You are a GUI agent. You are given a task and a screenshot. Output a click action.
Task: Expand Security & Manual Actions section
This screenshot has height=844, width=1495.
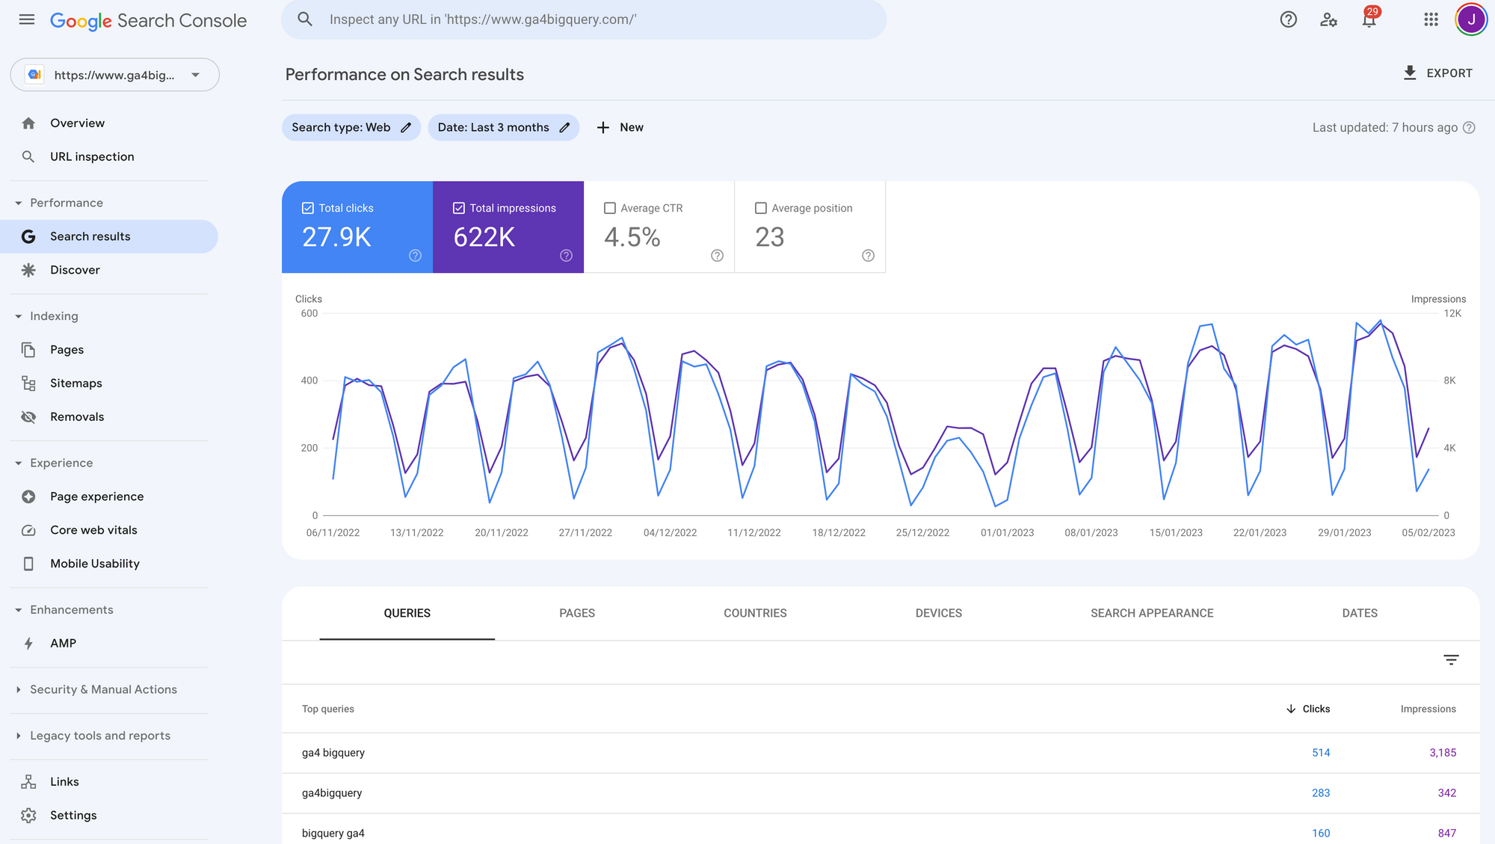pos(19,690)
